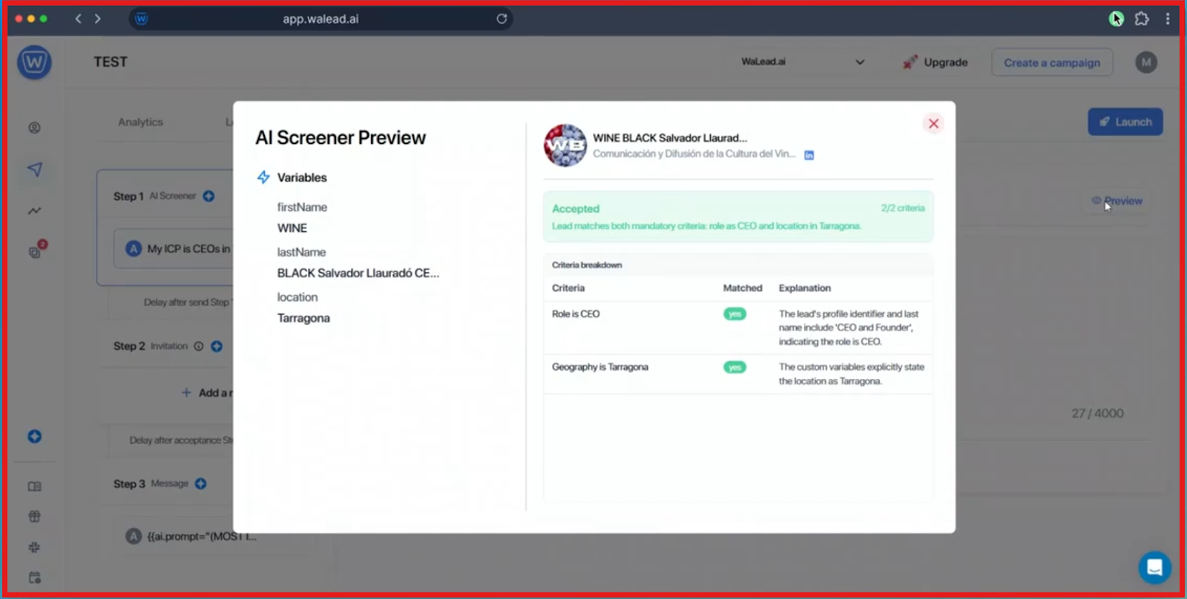Image resolution: width=1187 pixels, height=599 pixels.
Task: Open the chat support bubble
Action: 1154,568
